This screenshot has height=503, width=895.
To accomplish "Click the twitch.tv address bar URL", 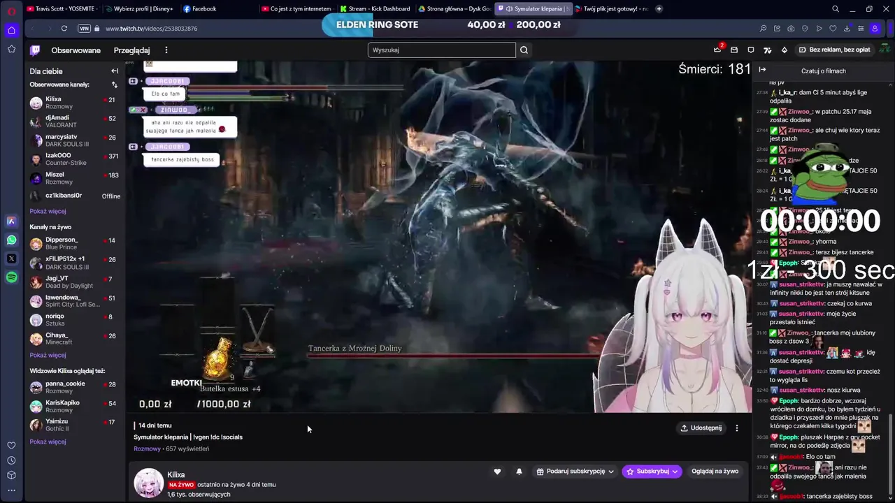I will 152,29.
